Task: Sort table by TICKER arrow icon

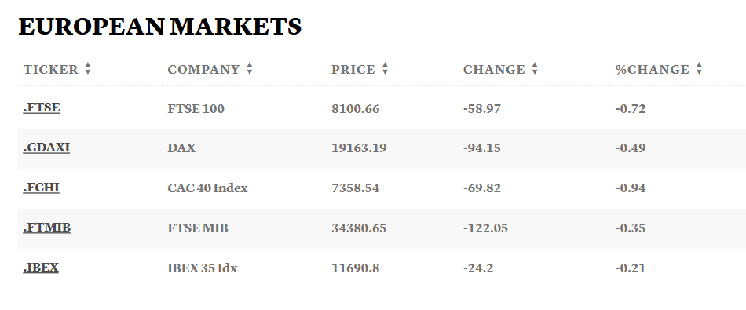Action: (x=87, y=69)
